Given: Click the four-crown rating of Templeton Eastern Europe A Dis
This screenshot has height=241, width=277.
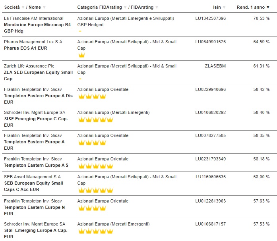Looking at the screenshot, I should click(92, 96).
